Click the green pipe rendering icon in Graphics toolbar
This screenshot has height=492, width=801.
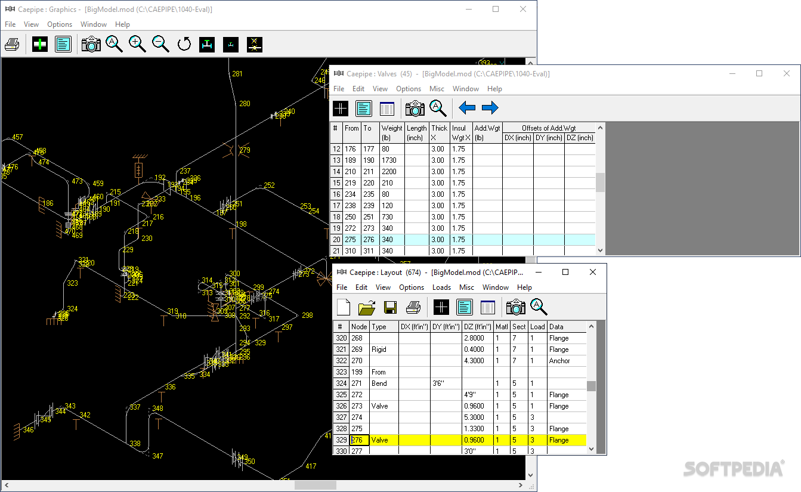click(x=40, y=44)
